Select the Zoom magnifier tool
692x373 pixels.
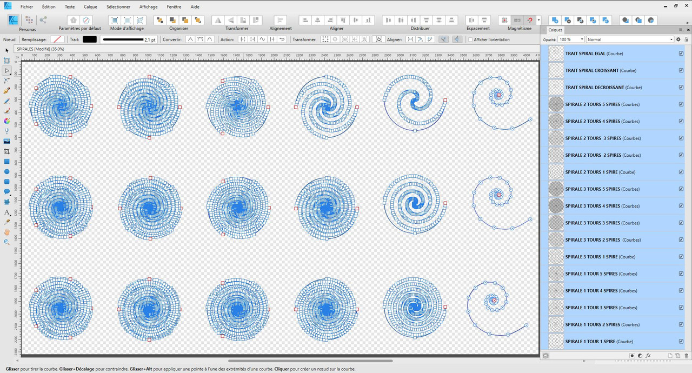point(7,242)
